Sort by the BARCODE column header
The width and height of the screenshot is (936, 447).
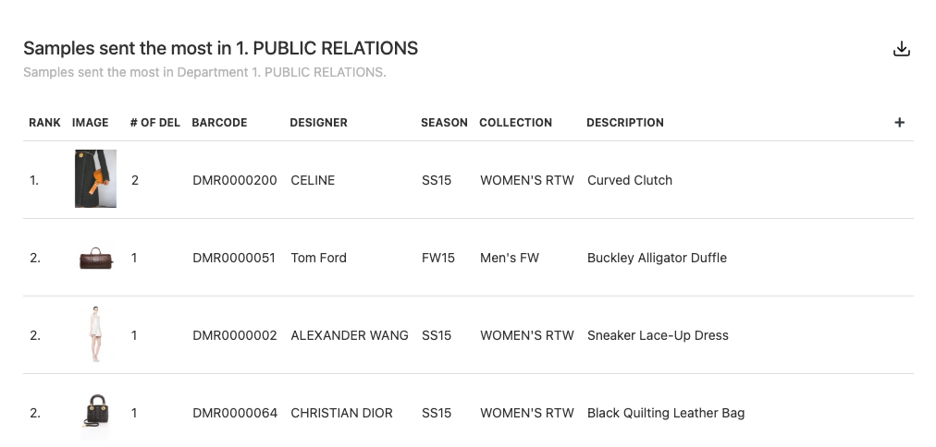tap(219, 123)
